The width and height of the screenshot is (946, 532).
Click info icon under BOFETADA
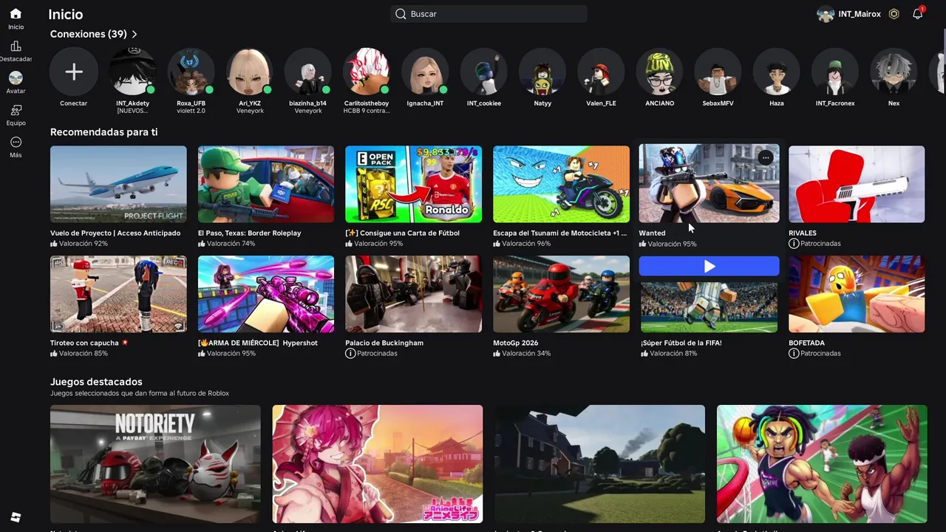(794, 353)
